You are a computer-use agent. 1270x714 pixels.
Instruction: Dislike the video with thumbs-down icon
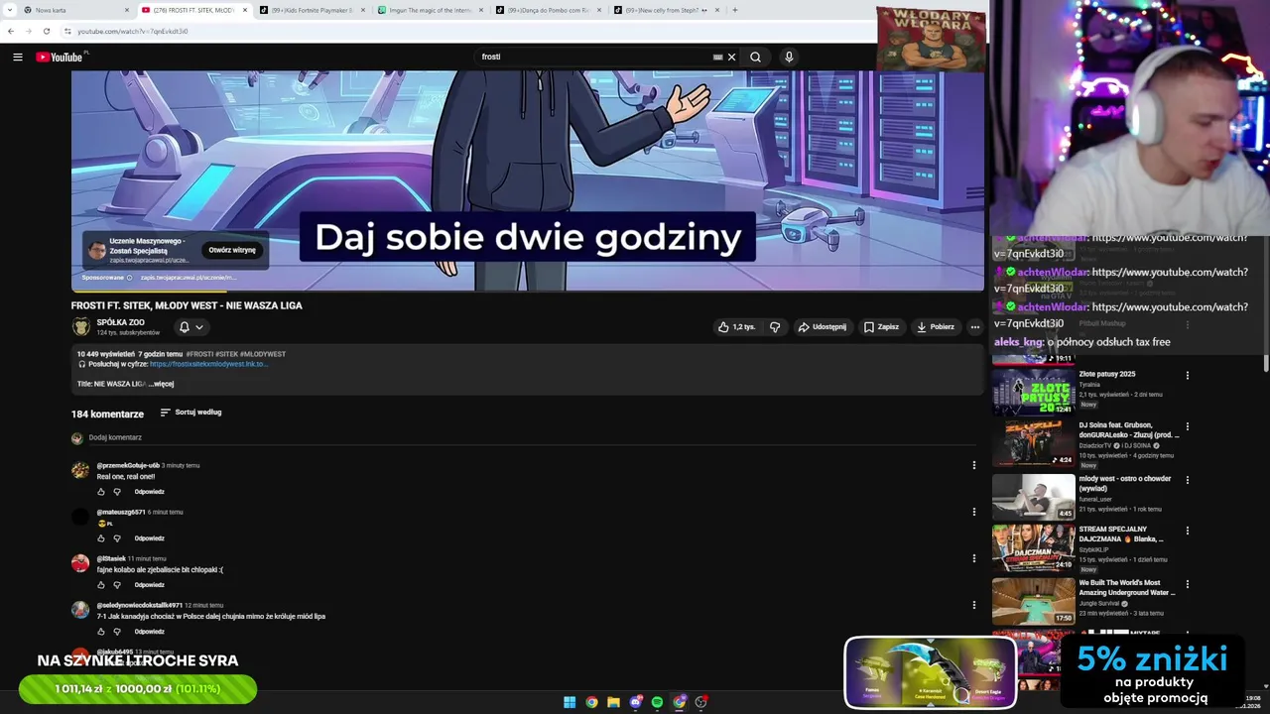click(x=776, y=326)
